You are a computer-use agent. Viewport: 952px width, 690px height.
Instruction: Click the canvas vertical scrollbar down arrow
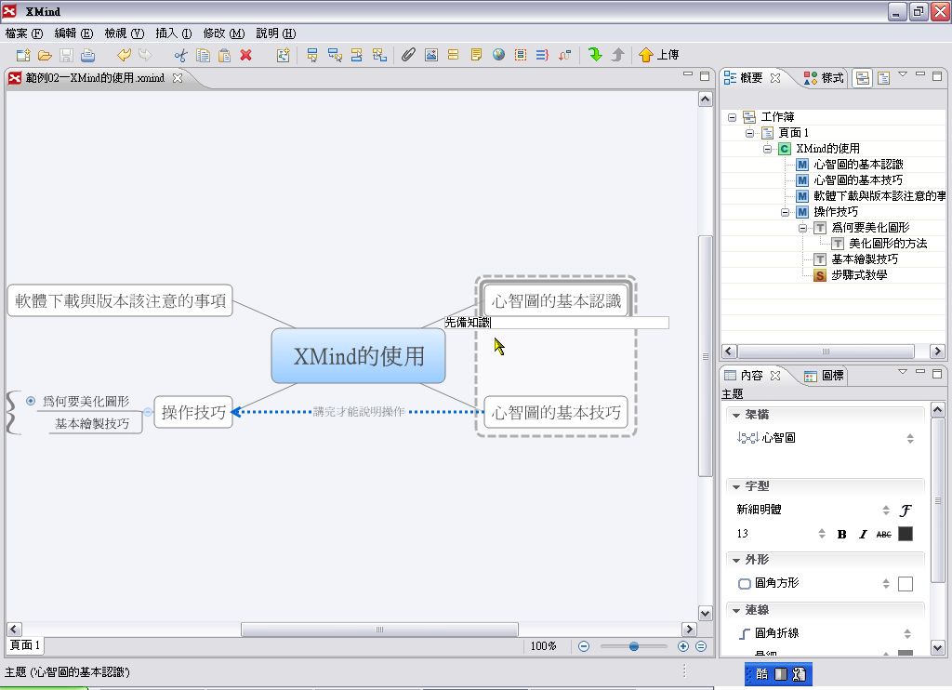pyautogui.click(x=705, y=614)
